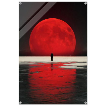The image size is (106, 106).
Task: Click the white snowy shoreline strip
Action: [x=53, y=59]
